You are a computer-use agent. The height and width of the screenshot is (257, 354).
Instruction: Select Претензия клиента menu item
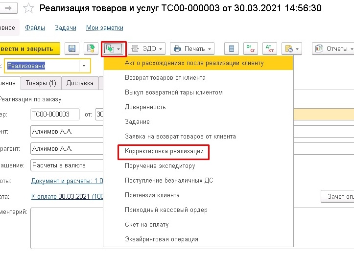198,195
